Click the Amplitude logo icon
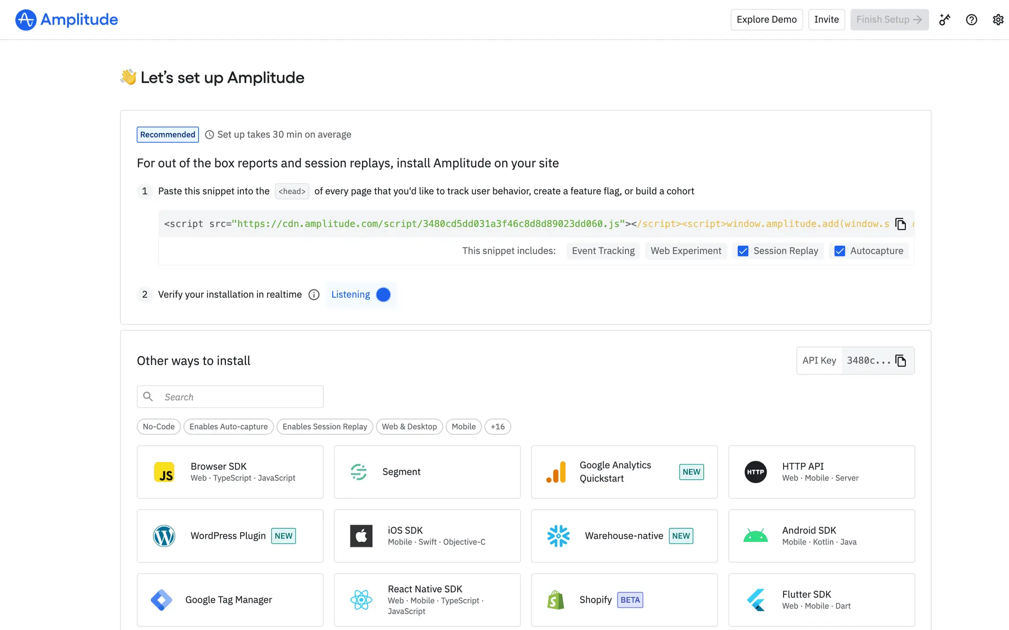 tap(26, 20)
